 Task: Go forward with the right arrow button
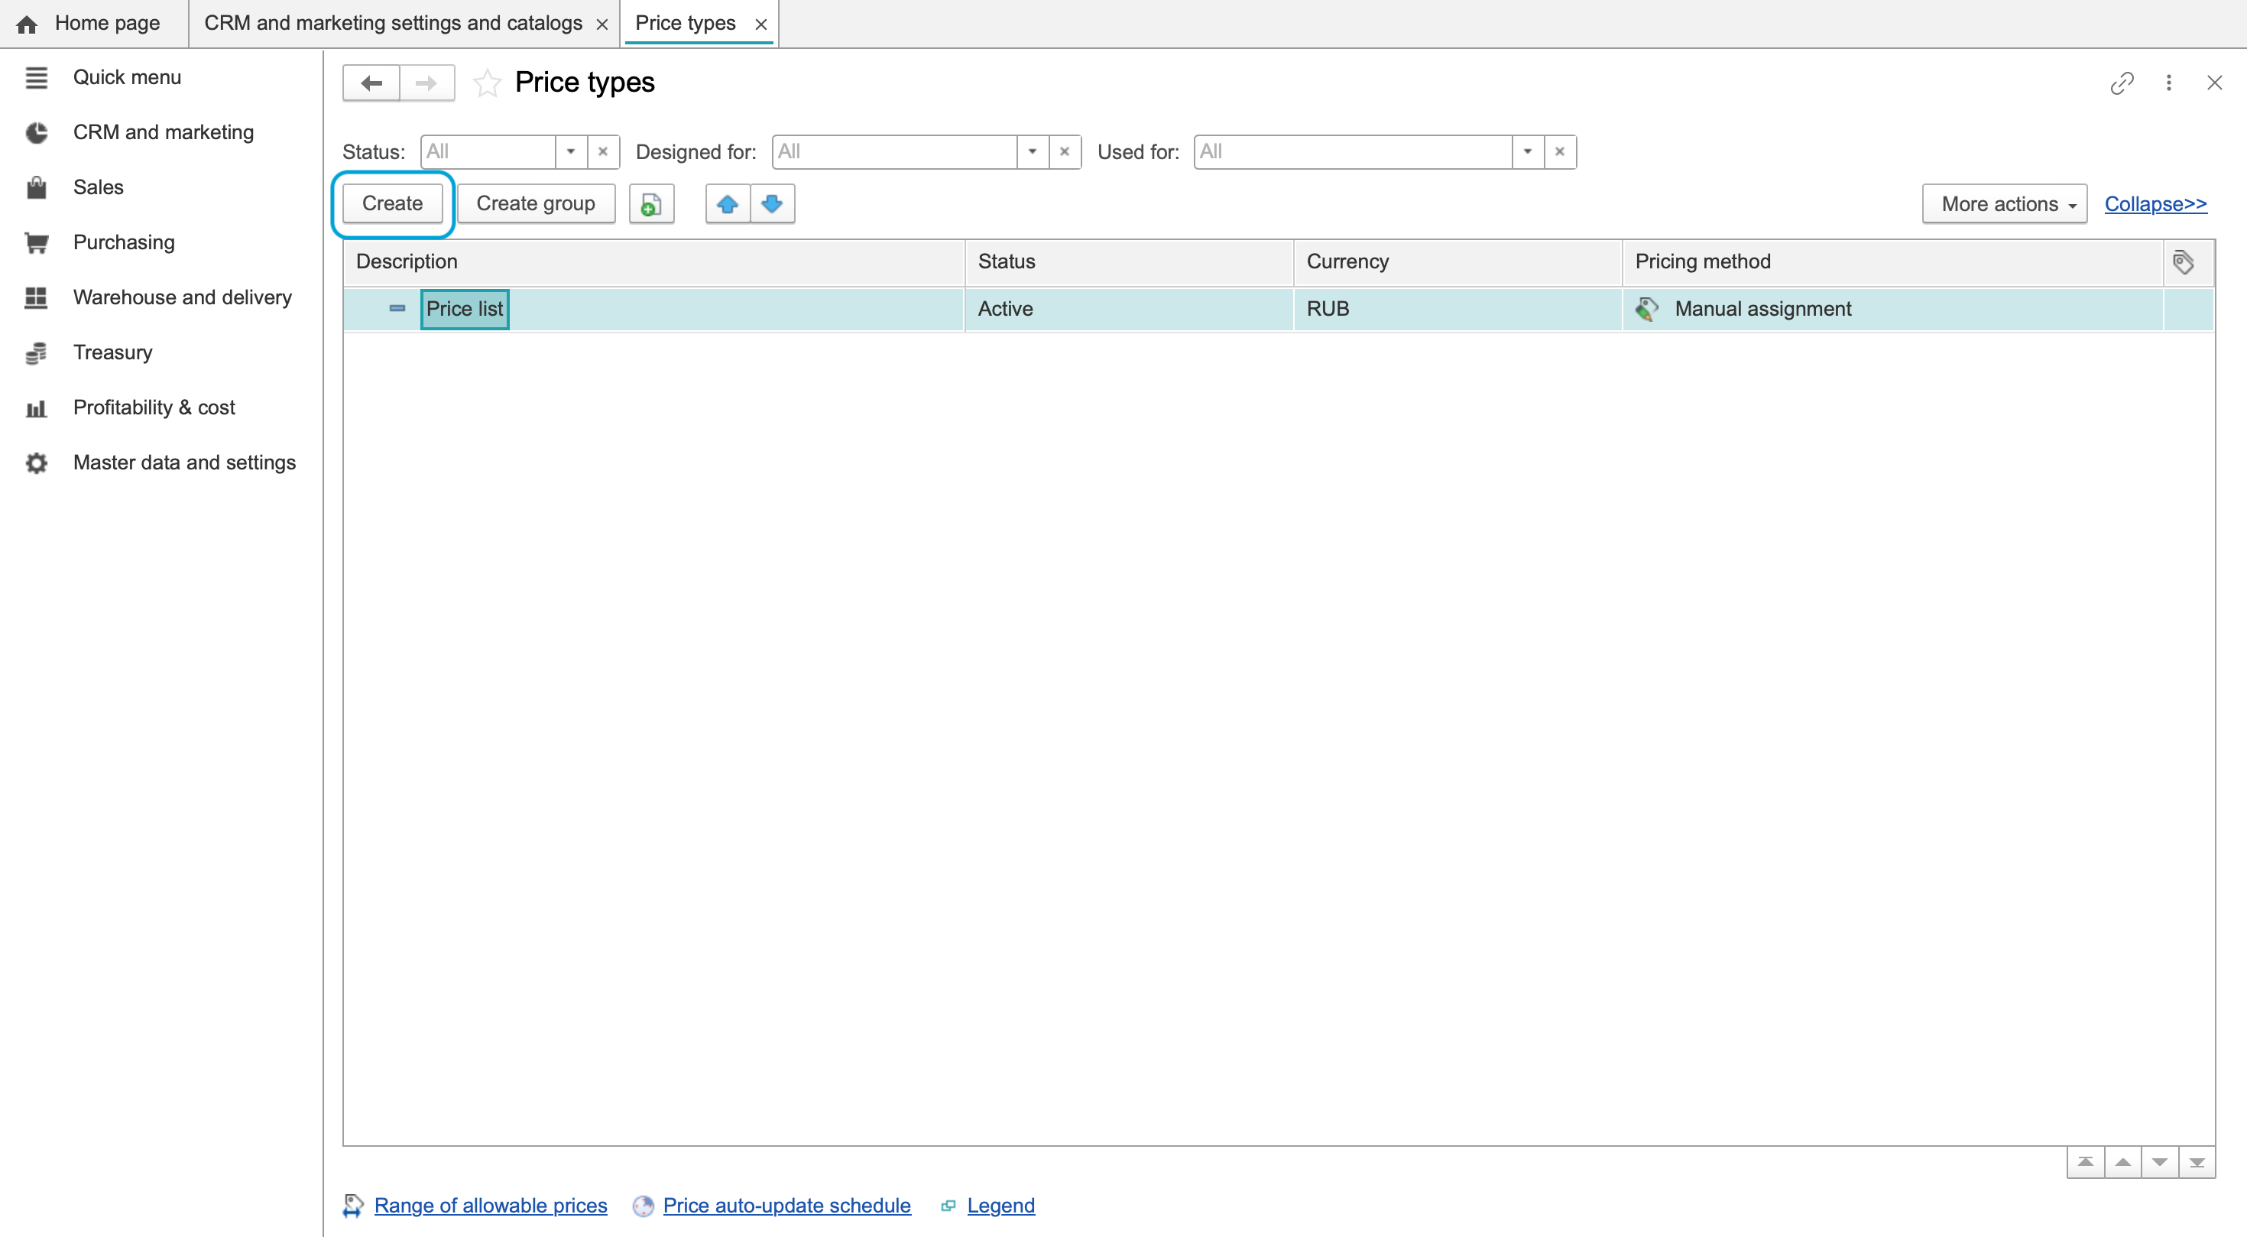click(x=426, y=83)
